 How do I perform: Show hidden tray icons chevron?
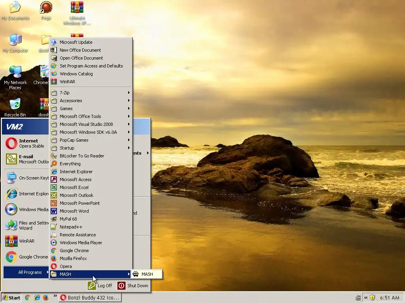(x=366, y=298)
